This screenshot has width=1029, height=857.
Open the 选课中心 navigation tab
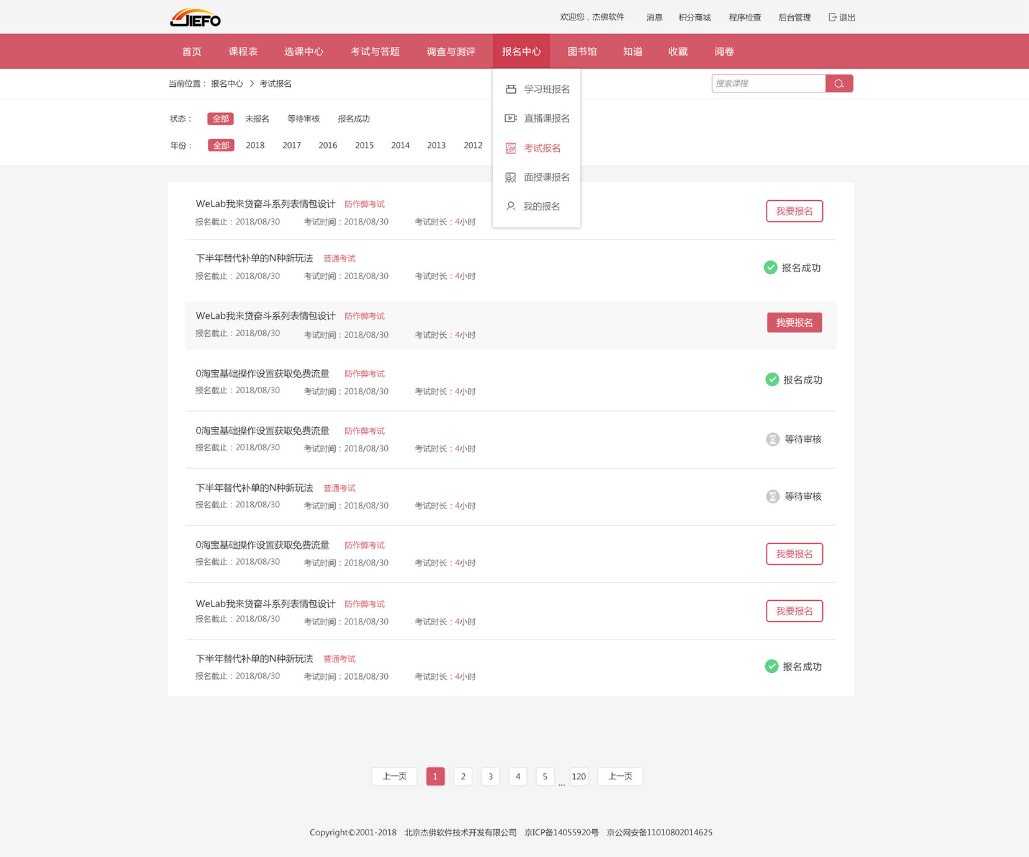(303, 51)
